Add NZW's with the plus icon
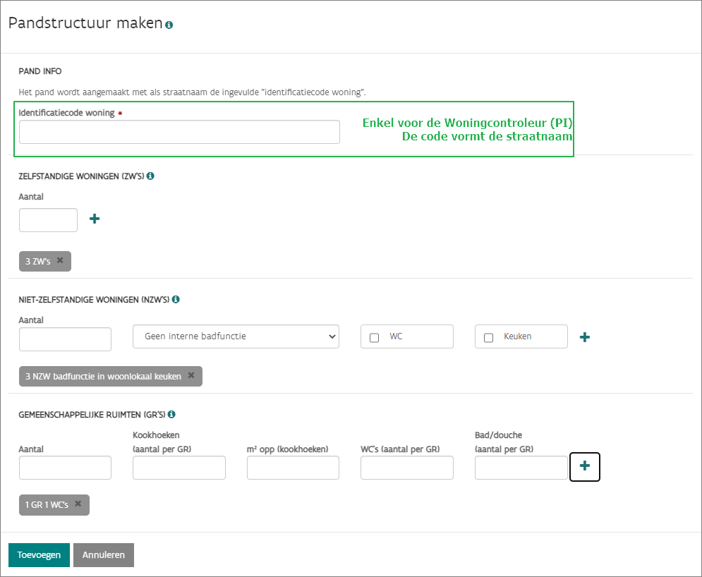This screenshot has width=702, height=577. (x=585, y=337)
